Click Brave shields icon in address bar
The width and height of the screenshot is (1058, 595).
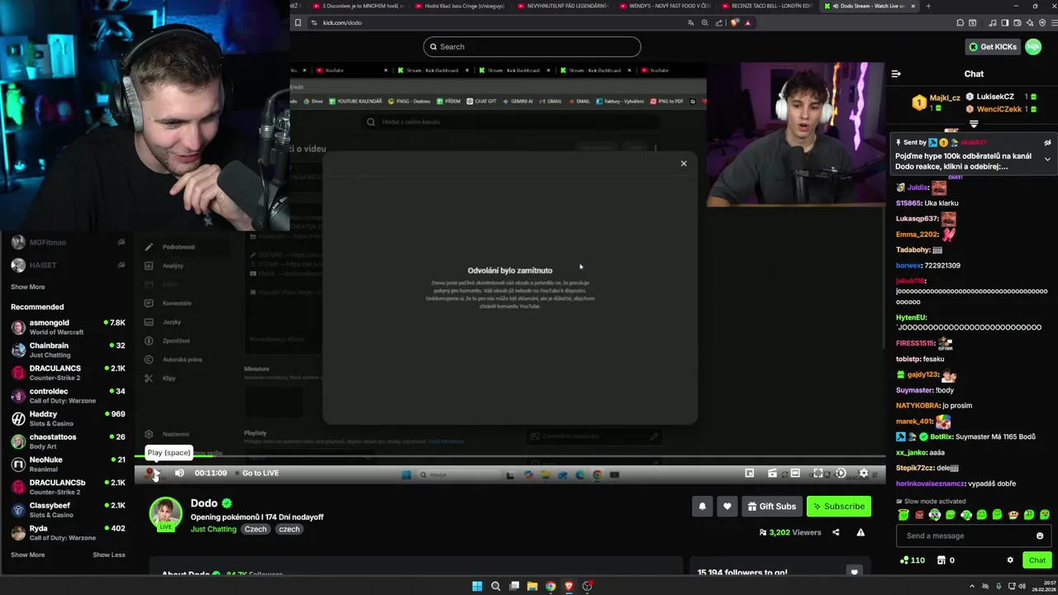click(734, 23)
